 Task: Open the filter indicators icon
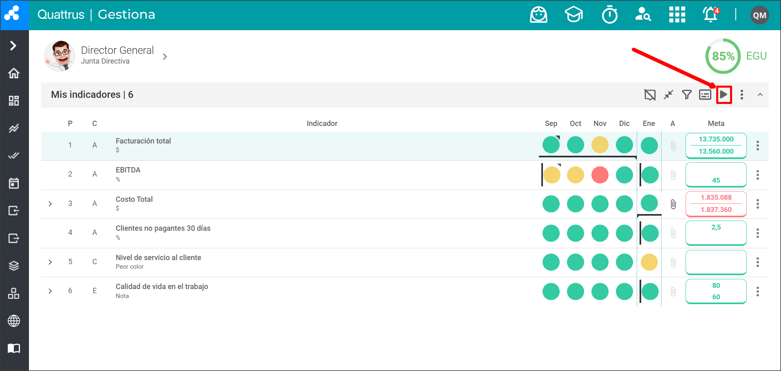tap(687, 95)
